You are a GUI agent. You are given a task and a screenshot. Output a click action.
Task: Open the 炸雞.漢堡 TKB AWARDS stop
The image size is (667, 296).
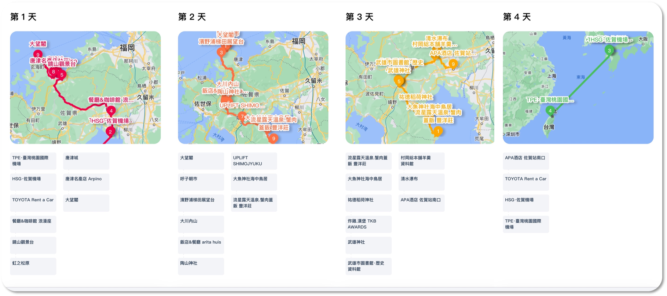click(369, 224)
